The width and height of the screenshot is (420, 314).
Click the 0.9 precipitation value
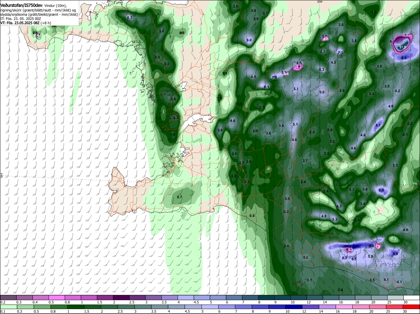point(182,33)
